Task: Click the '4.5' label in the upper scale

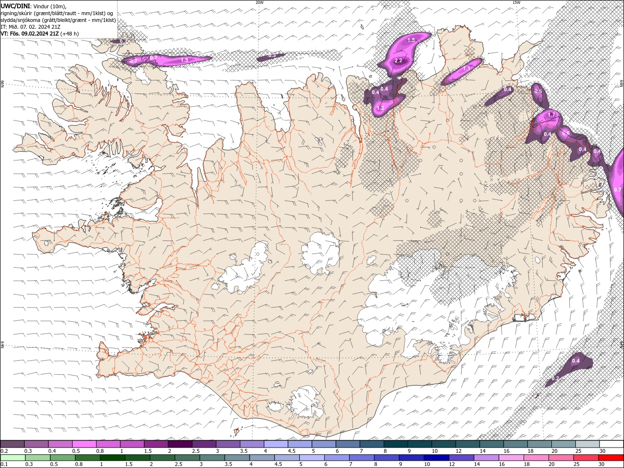Action: pos(292,451)
